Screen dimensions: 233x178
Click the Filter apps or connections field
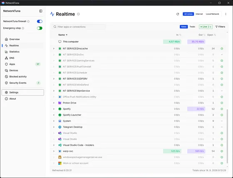pos(79,27)
